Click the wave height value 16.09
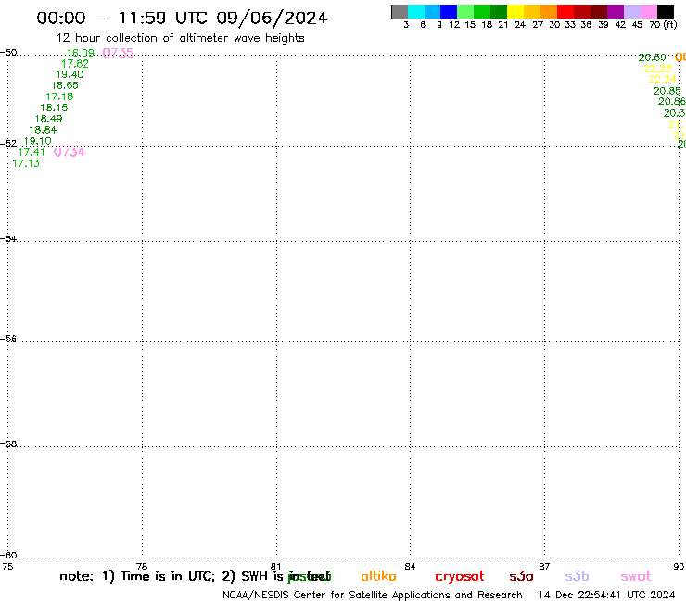 tap(81, 53)
